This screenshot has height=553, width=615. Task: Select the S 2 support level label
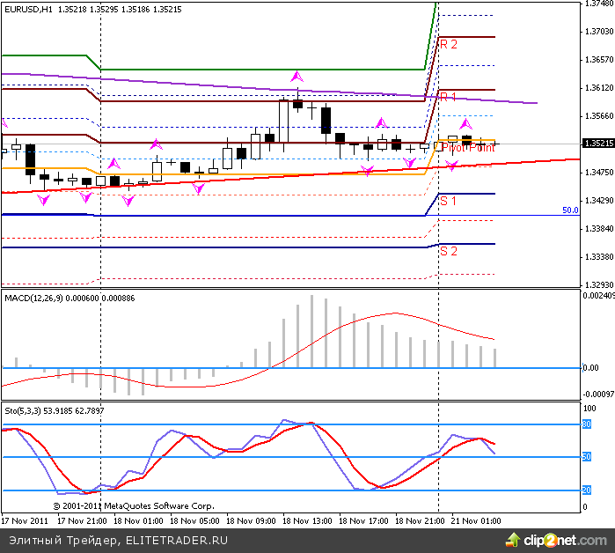(449, 251)
